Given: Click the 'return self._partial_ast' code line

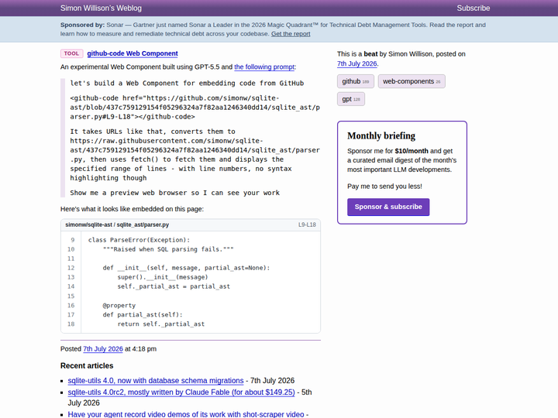Looking at the screenshot, I should point(161,324).
